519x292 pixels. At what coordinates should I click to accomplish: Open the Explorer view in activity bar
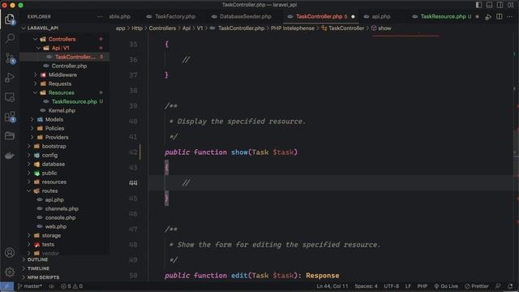tap(10, 19)
